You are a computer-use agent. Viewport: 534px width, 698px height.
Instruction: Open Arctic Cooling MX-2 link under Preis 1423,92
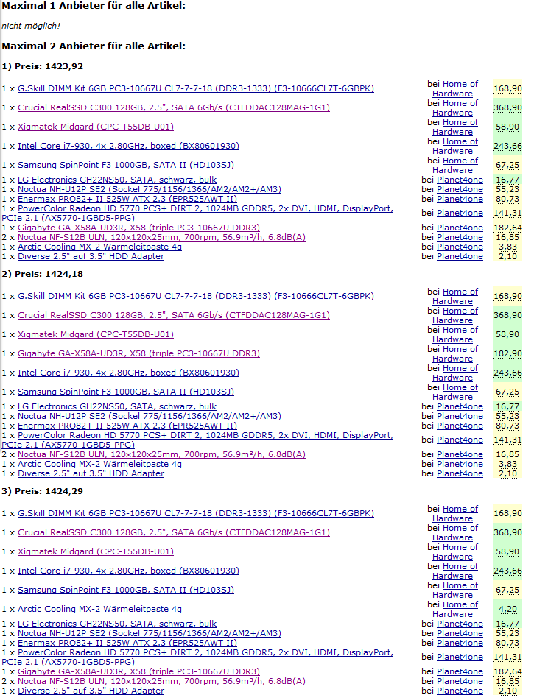coord(99,247)
